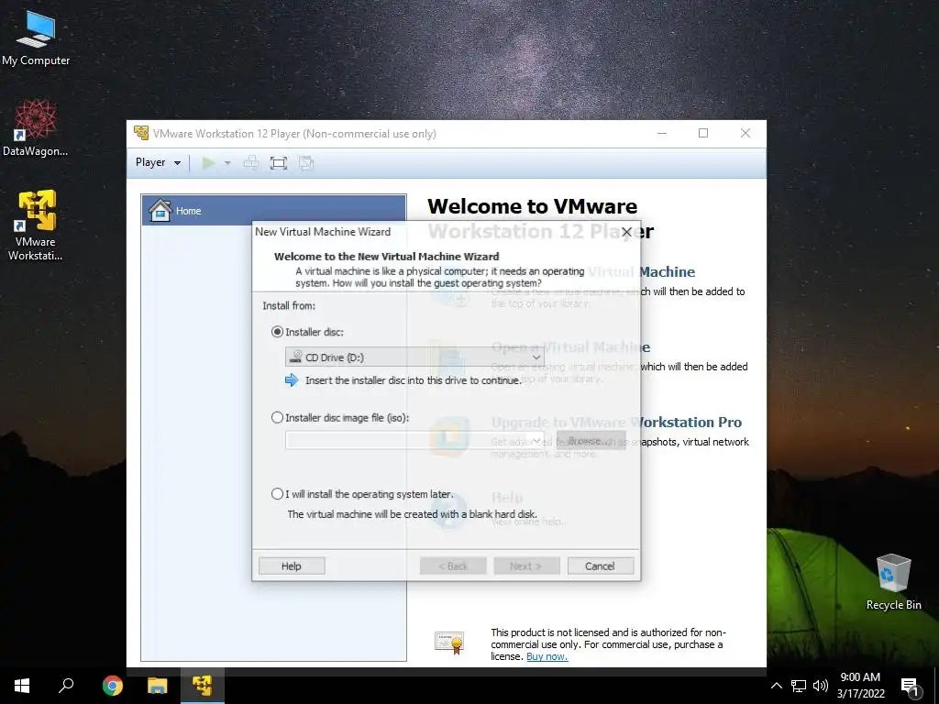Click the license certificate icon

(449, 643)
